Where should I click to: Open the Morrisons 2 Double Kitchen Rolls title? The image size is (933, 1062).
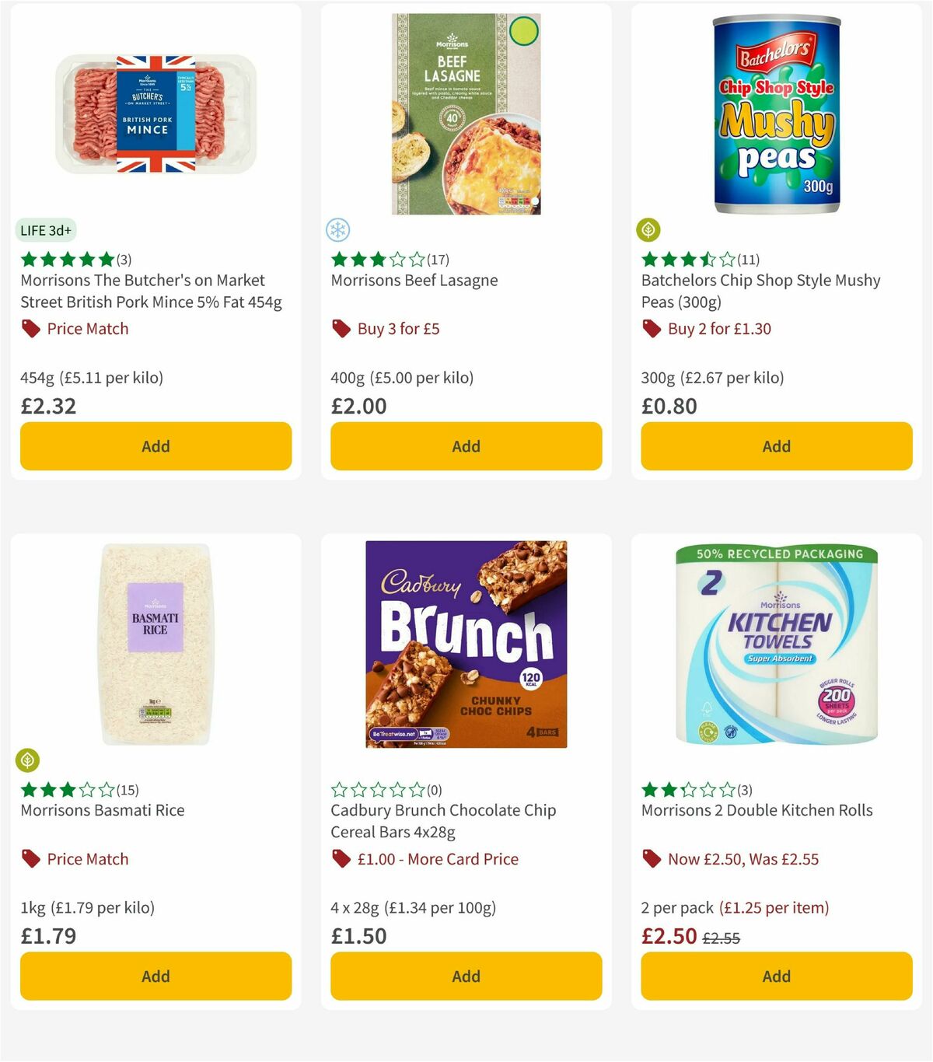757,810
